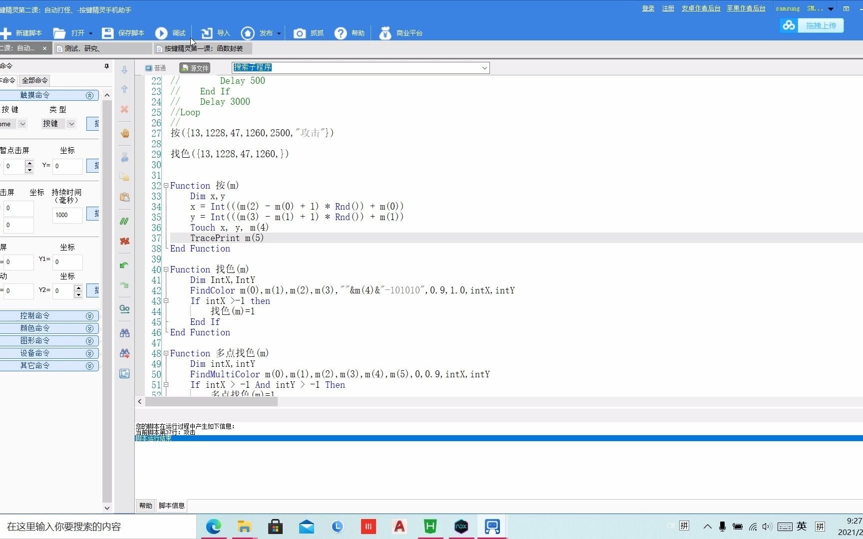Open the 苹果作者后台 link
Viewport: 863px width, 539px height.
746,8
